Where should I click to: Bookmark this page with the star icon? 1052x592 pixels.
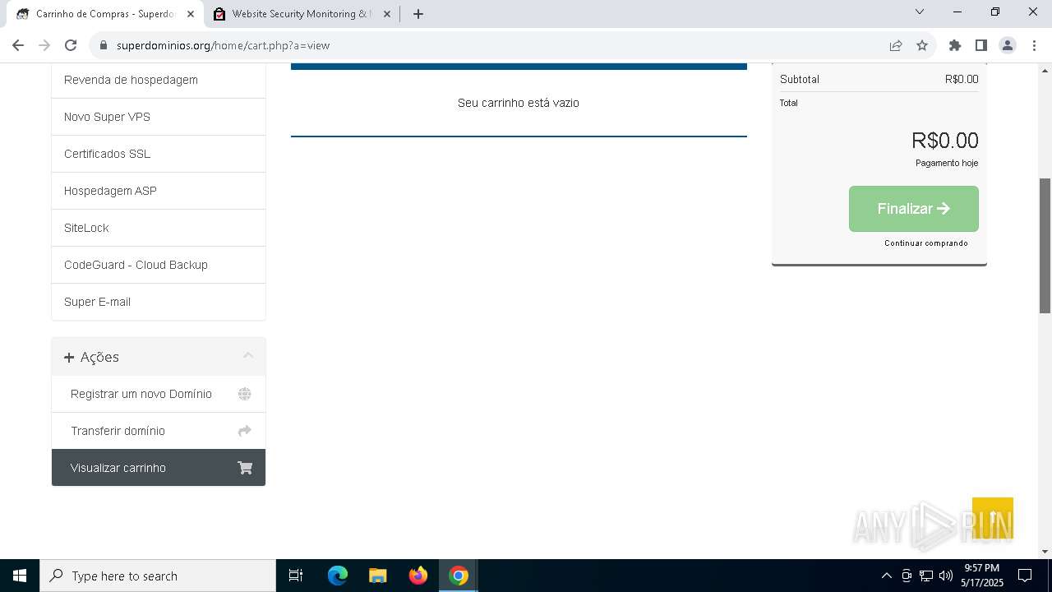click(922, 45)
